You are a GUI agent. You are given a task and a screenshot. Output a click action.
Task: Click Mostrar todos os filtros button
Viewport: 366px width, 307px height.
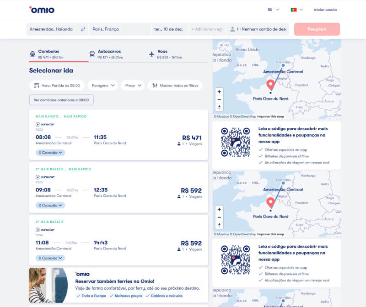(175, 85)
